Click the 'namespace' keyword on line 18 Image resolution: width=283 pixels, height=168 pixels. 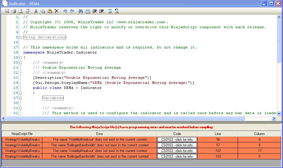tap(34, 52)
